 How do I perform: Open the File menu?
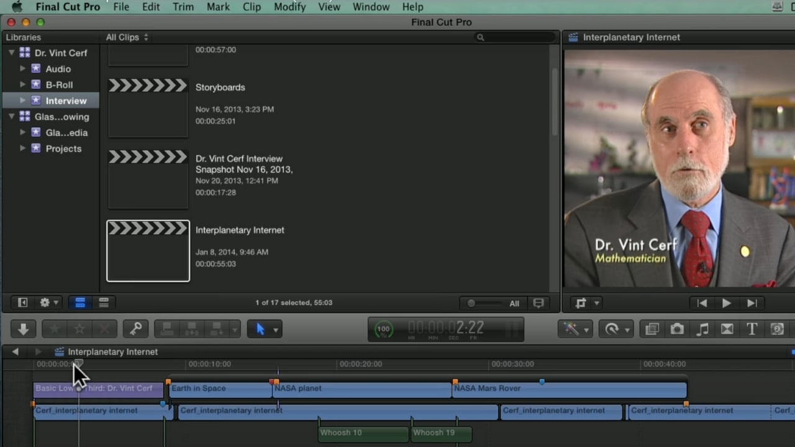pyautogui.click(x=121, y=7)
